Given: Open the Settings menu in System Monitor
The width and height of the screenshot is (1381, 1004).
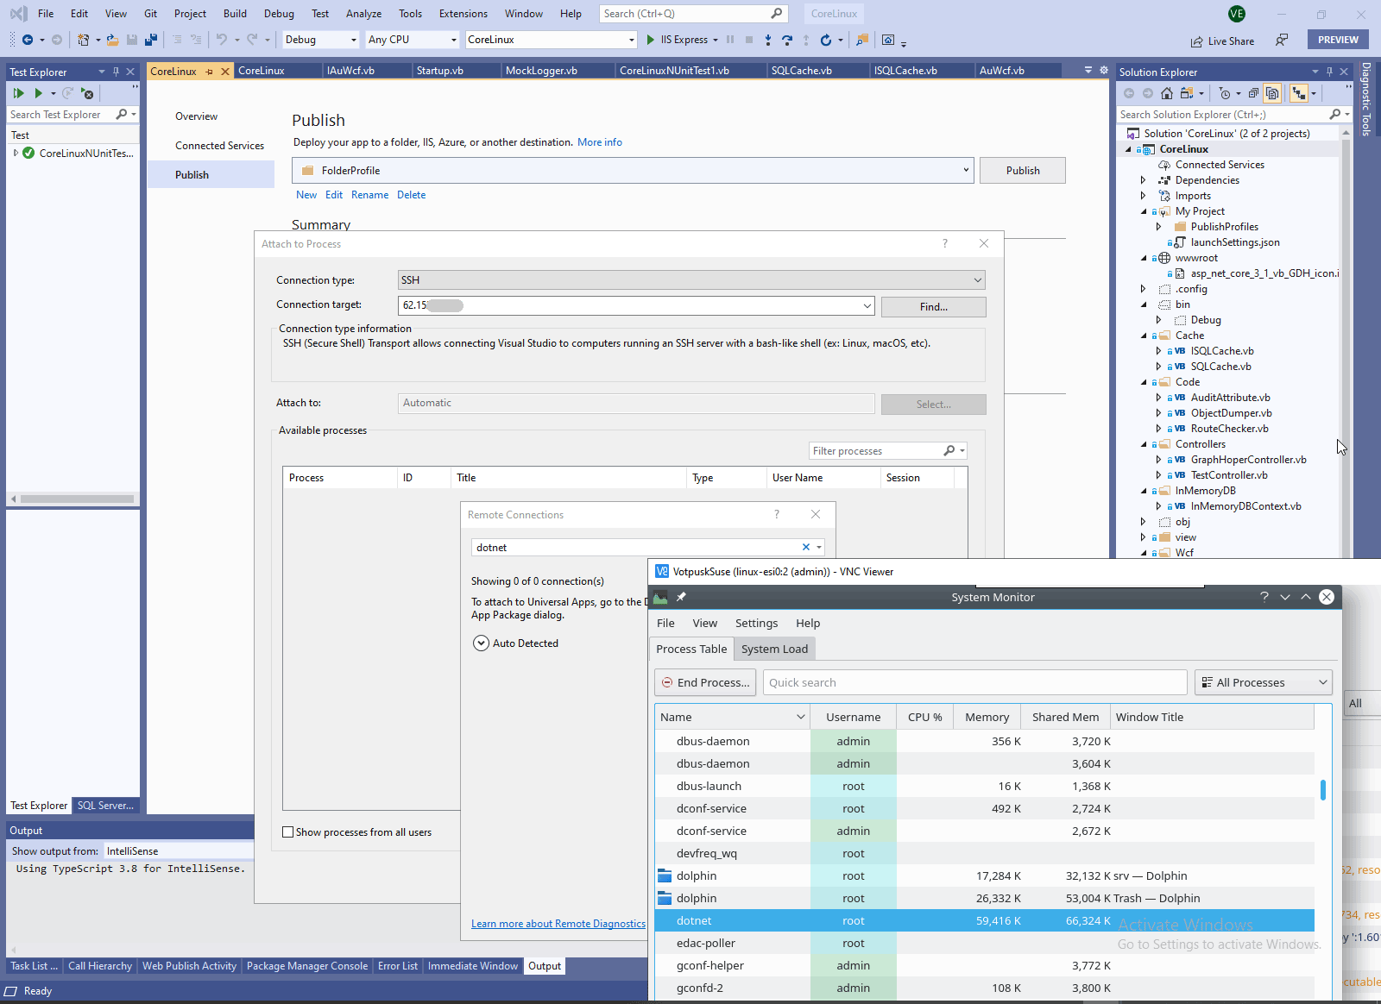Looking at the screenshot, I should point(756,624).
